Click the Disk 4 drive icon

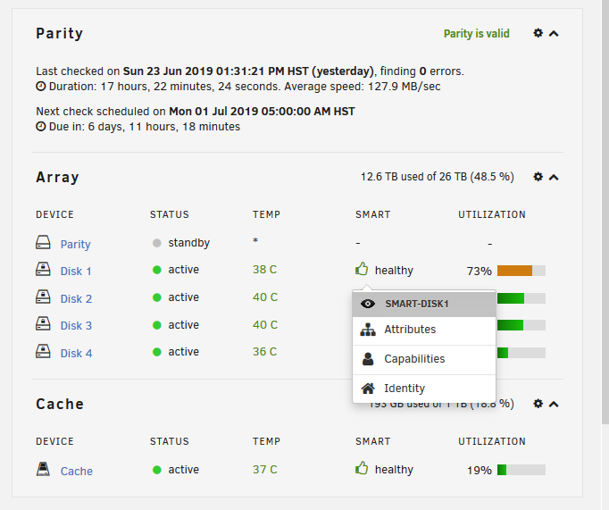click(43, 351)
